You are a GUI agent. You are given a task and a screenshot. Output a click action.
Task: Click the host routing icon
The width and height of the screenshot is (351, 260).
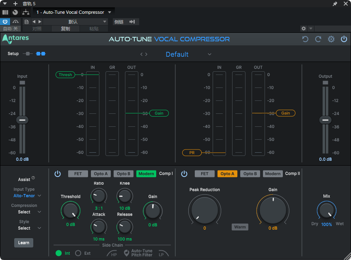coord(26,12)
